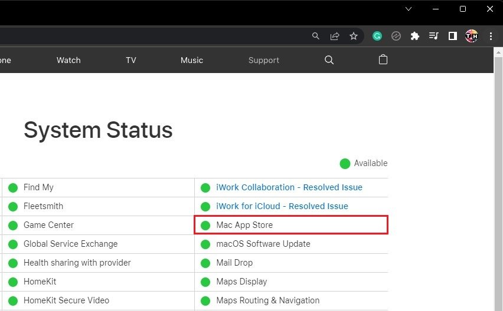Click the green status dot beside Mac App Store
Image resolution: width=503 pixels, height=311 pixels.
click(x=205, y=225)
